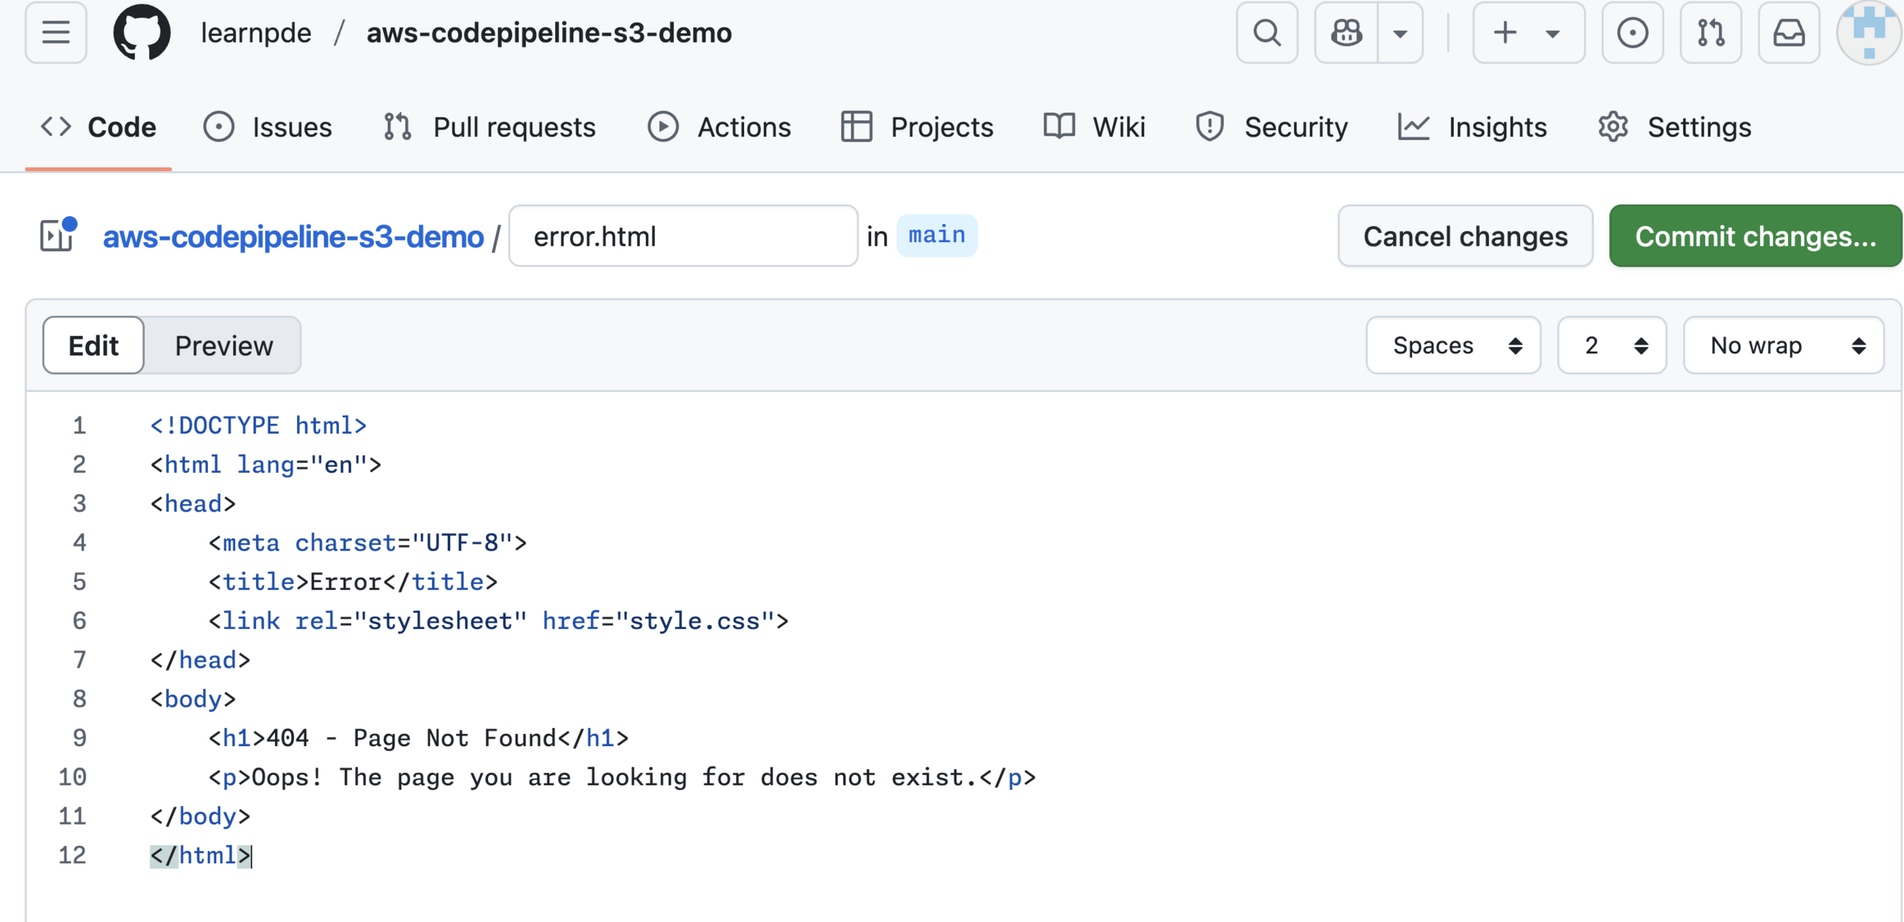The height and width of the screenshot is (922, 1904).
Task: Go to the GitHub homepage logo
Action: [142, 33]
